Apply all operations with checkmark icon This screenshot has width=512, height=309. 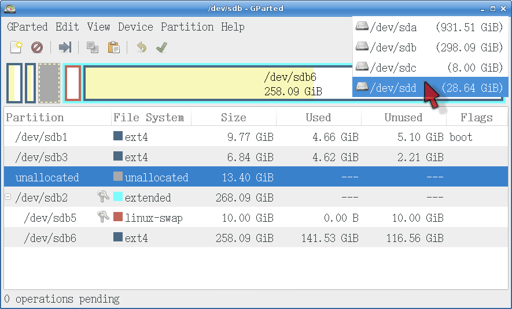(161, 47)
